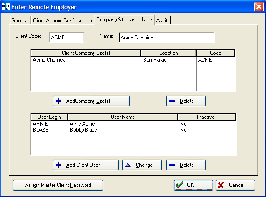Click into the Name input field

tap(166, 37)
